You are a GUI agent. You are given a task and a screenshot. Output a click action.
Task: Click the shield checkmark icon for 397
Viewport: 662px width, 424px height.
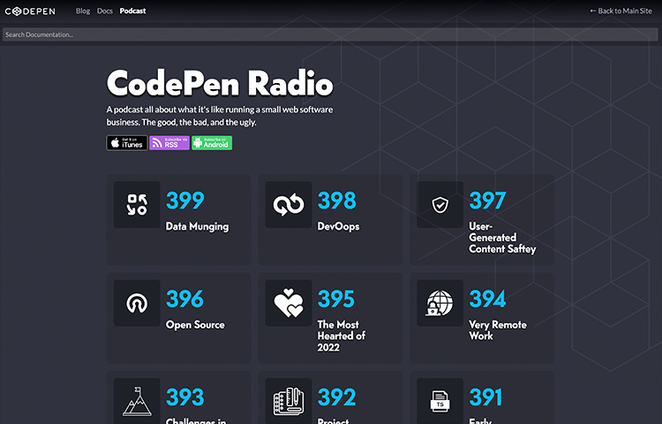[x=440, y=205]
